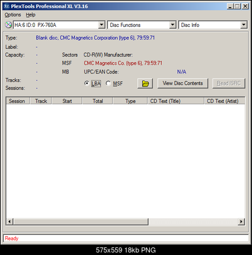Click the CD-R(W) Manufacturer label
The height and width of the screenshot is (255, 252).
click(108, 55)
